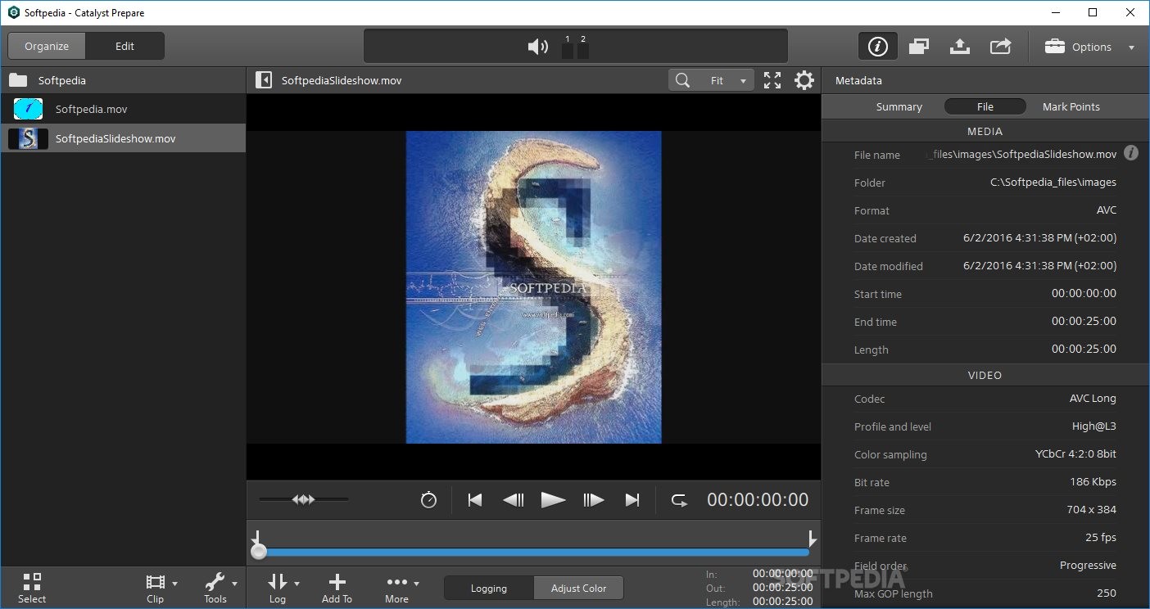This screenshot has width=1150, height=609.
Task: Click the Add To button
Action: (337, 588)
